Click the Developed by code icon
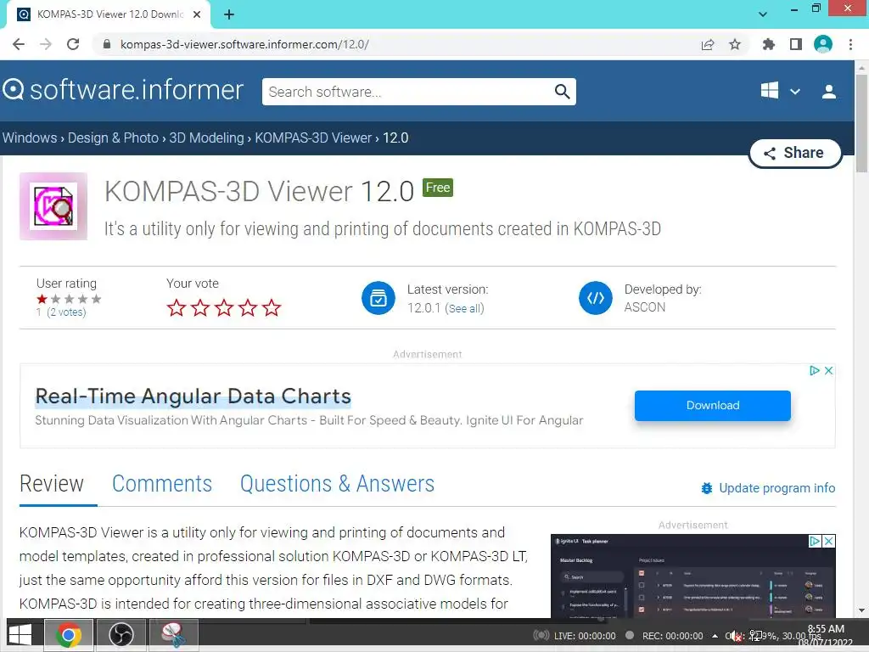The image size is (869, 652). point(596,298)
